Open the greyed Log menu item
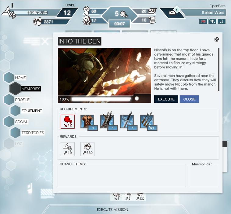Screen dimensions: 231x214 tap(19, 144)
